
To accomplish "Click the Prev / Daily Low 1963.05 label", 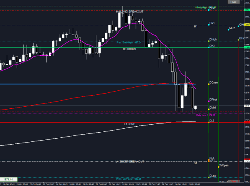I will tap(129, 179).
